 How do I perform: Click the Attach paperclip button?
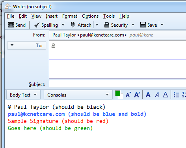click(x=81, y=25)
